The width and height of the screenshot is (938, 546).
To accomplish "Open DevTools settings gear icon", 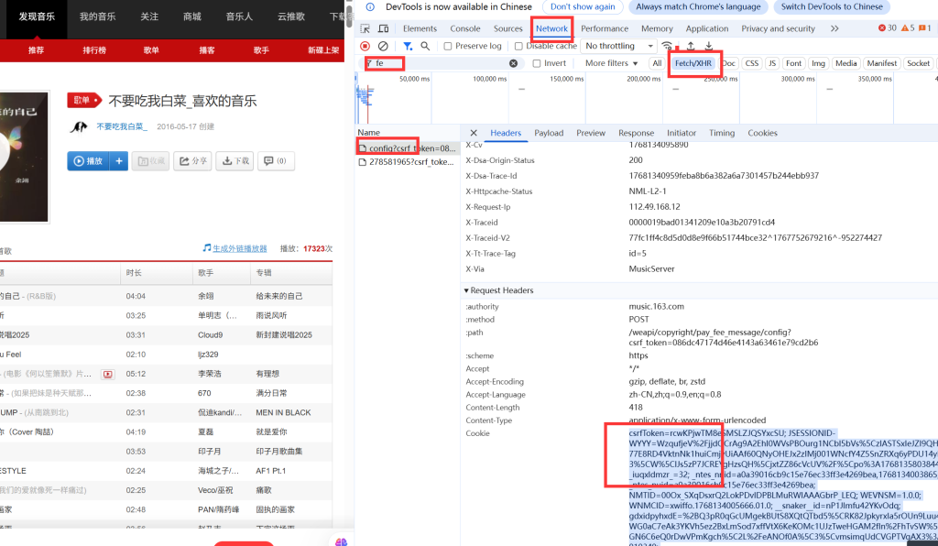I will pyautogui.click(x=933, y=27).
